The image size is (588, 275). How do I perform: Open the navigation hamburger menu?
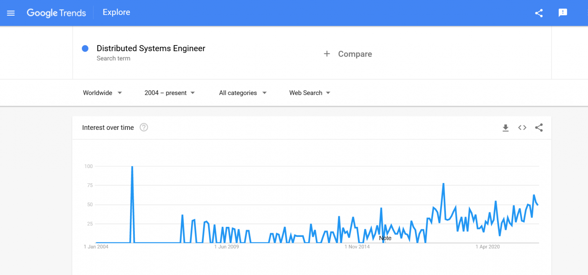pos(10,13)
